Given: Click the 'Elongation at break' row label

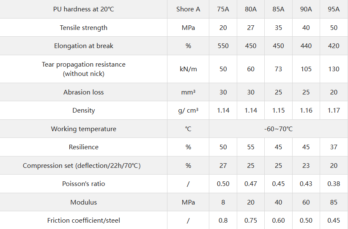Looking at the screenshot, I should click(84, 46).
